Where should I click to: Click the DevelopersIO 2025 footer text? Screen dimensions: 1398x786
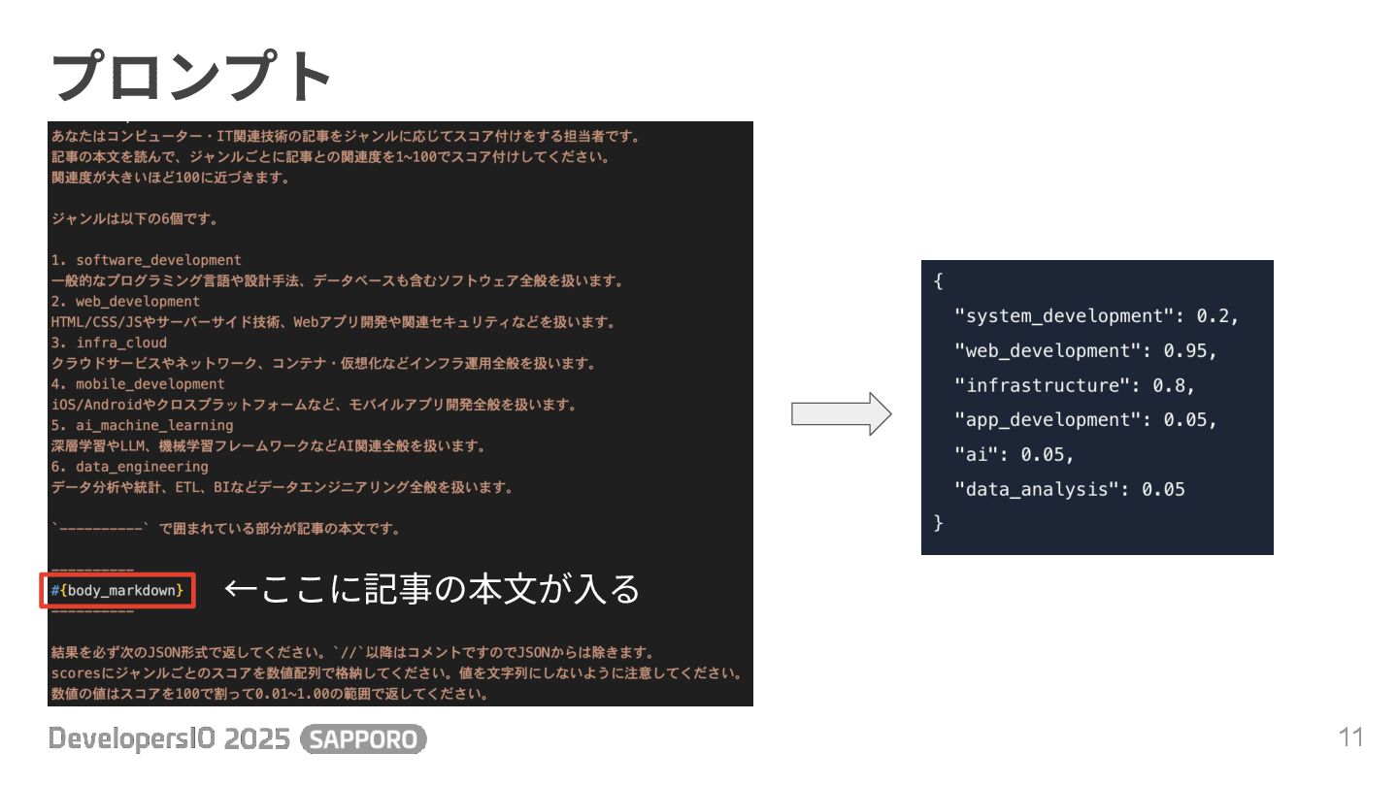click(x=170, y=739)
